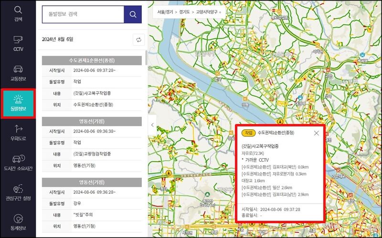
Task: Open the CCTV sidebar menu
Action: click(x=18, y=44)
